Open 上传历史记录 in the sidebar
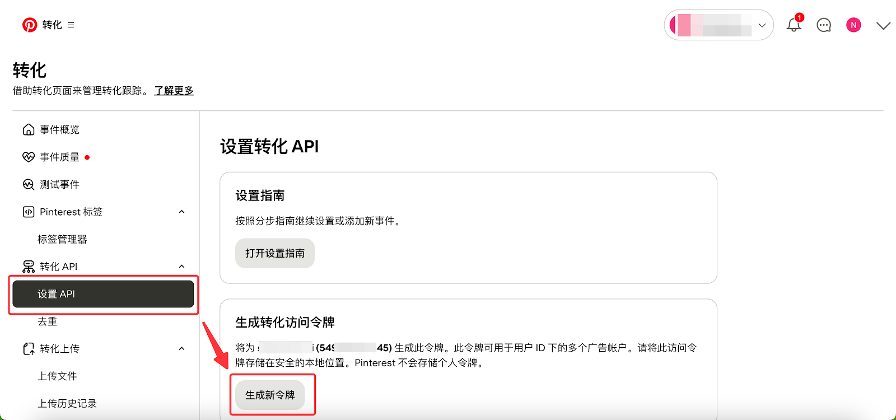This screenshot has width=896, height=420. pos(67,404)
